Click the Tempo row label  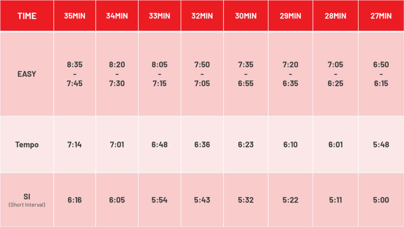point(27,144)
